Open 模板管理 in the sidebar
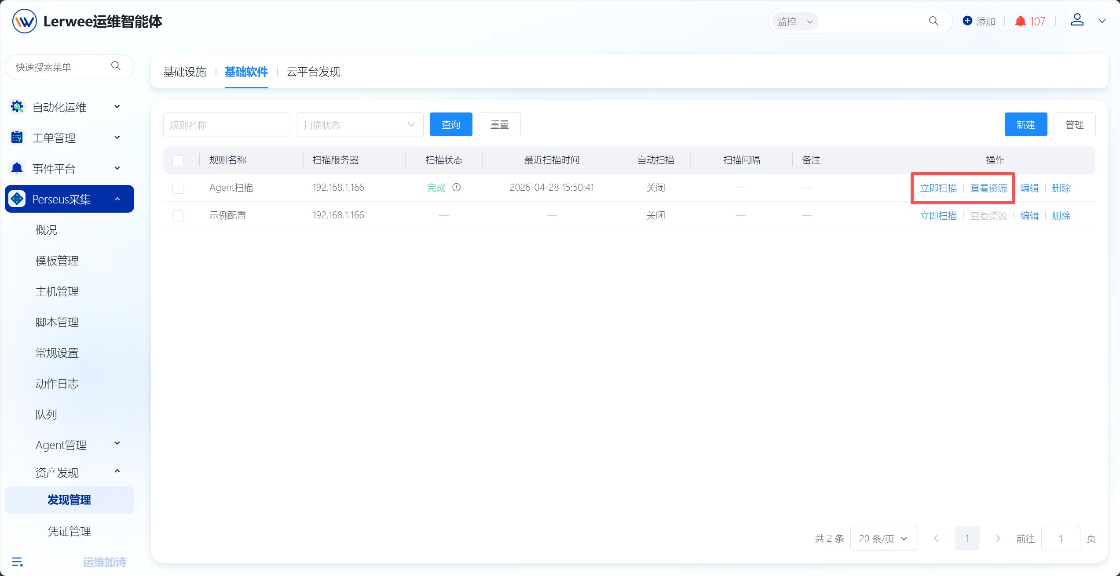 pyautogui.click(x=57, y=261)
